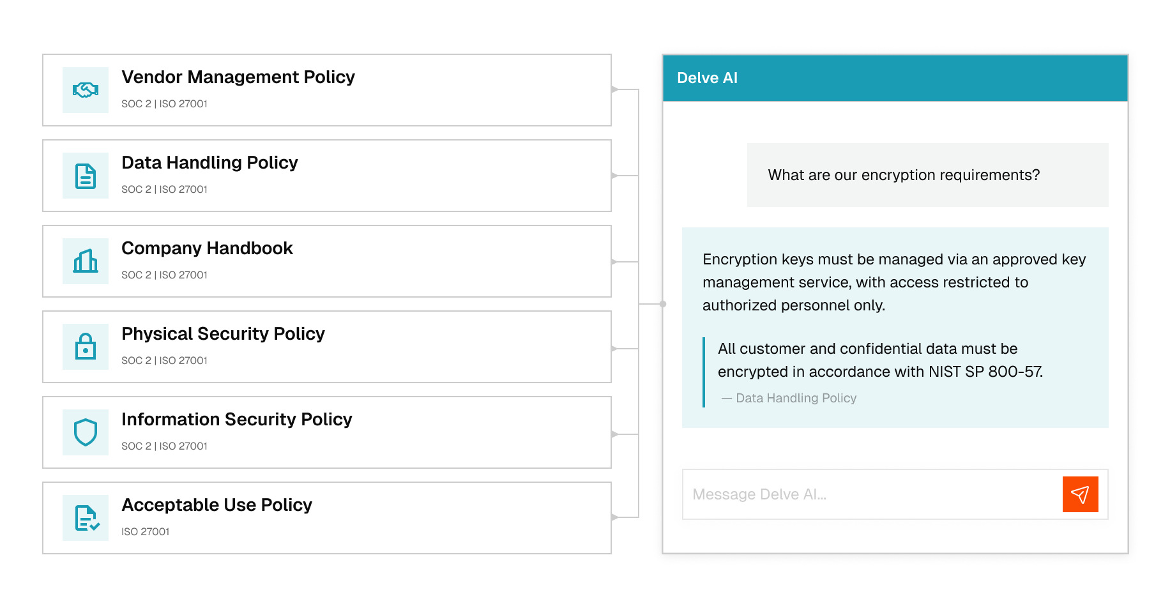Click the shield icon for Information Security Policy
This screenshot has height=608, width=1170.
tap(86, 432)
